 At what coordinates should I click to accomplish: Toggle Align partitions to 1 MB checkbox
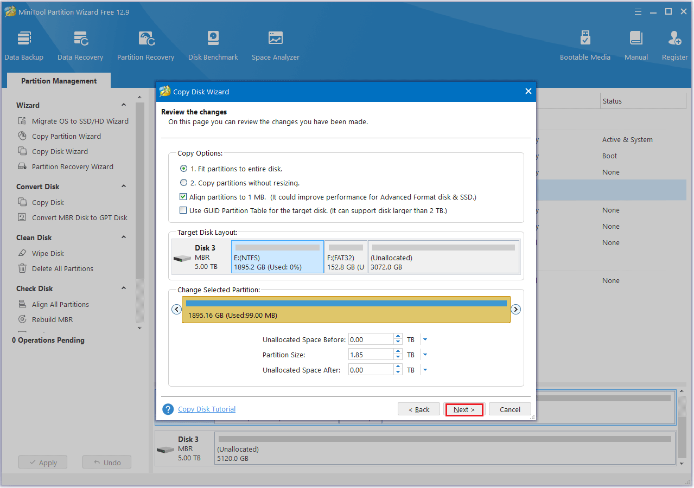tap(183, 197)
